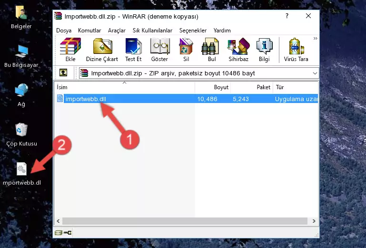Click the horizontal scrollbar thumb
This screenshot has height=248, width=366.
185,221
